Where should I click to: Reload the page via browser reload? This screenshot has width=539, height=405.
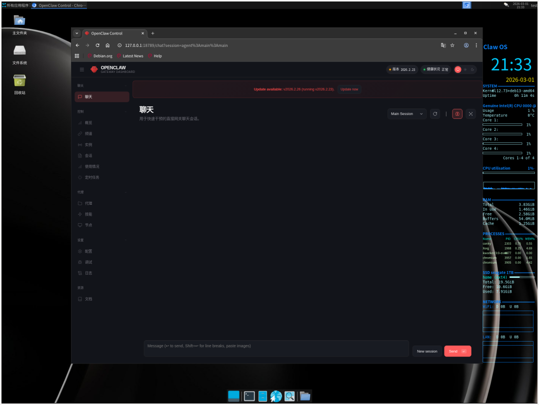coord(97,45)
